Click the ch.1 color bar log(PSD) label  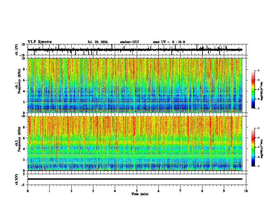(x=262, y=91)
